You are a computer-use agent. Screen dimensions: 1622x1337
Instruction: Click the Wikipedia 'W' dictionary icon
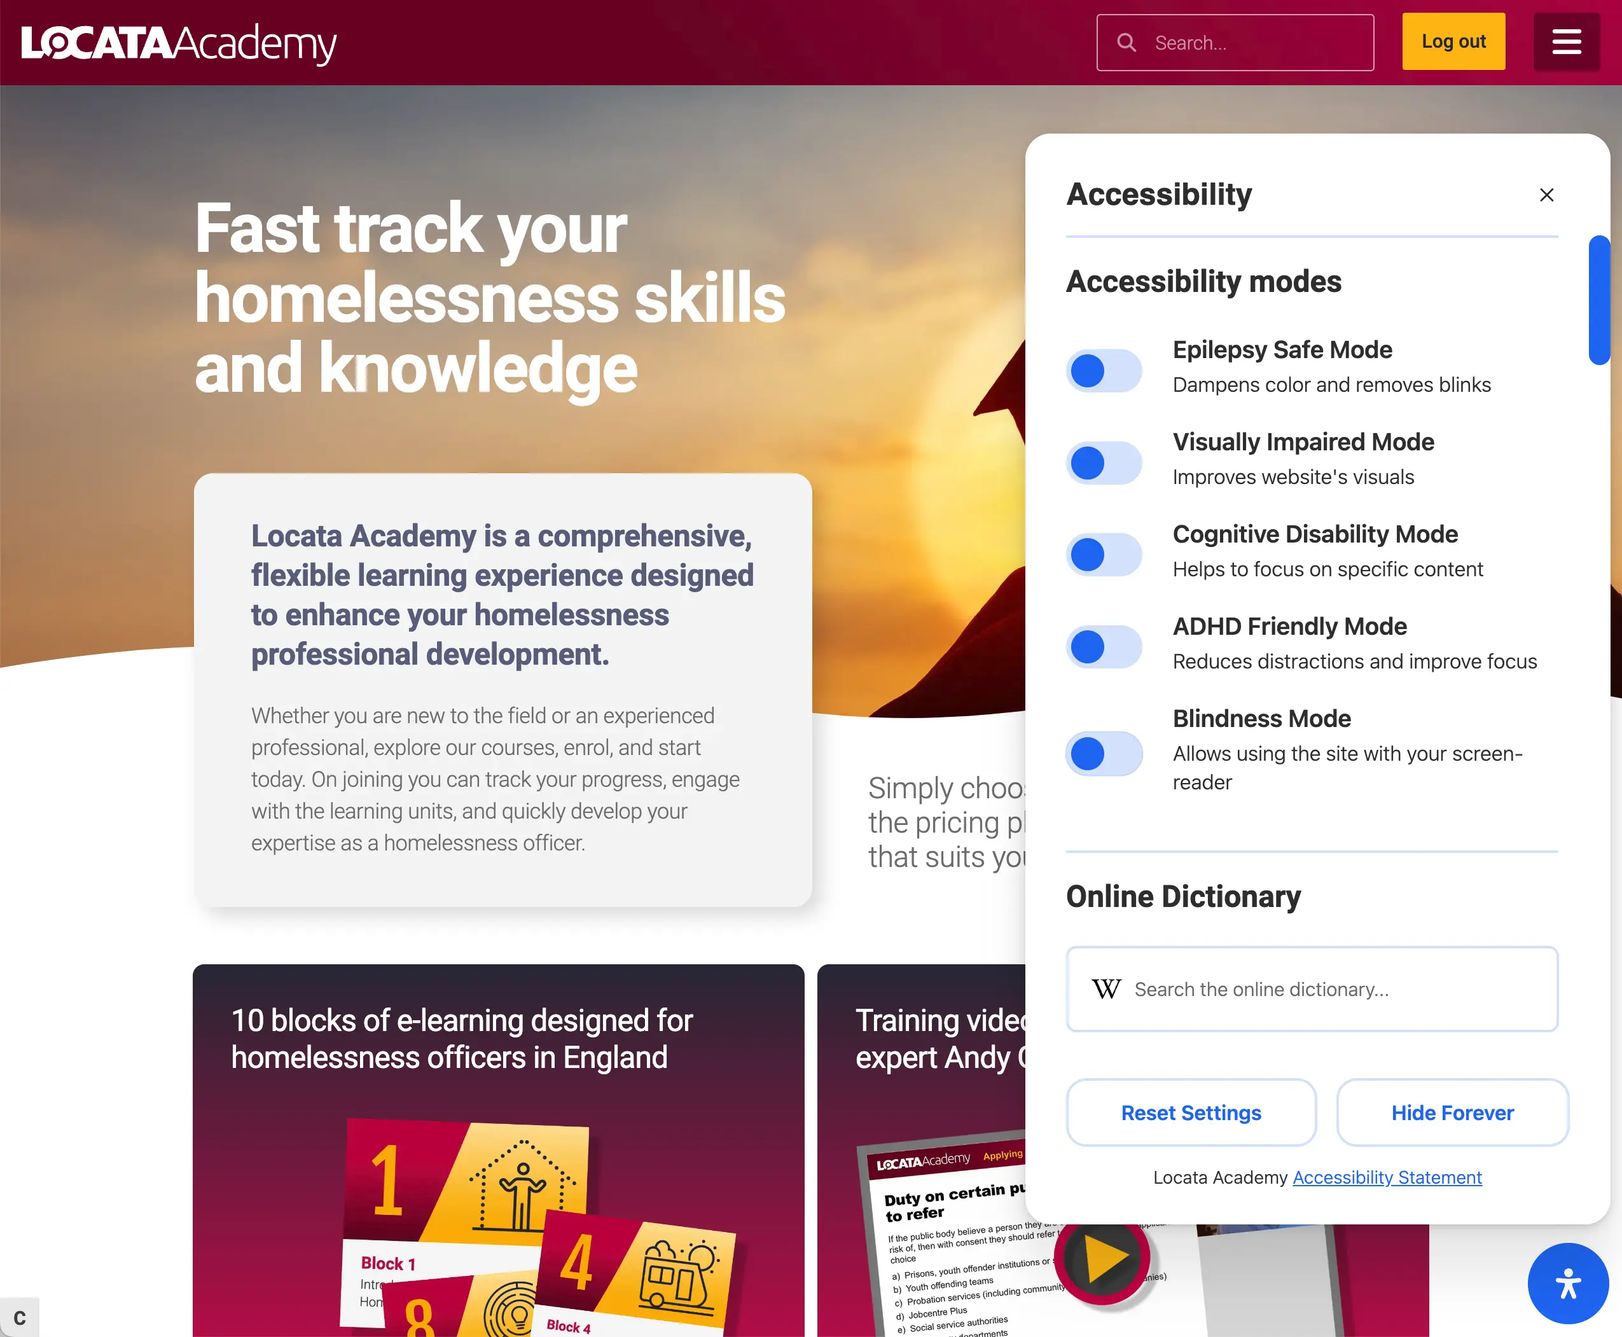pyautogui.click(x=1105, y=988)
